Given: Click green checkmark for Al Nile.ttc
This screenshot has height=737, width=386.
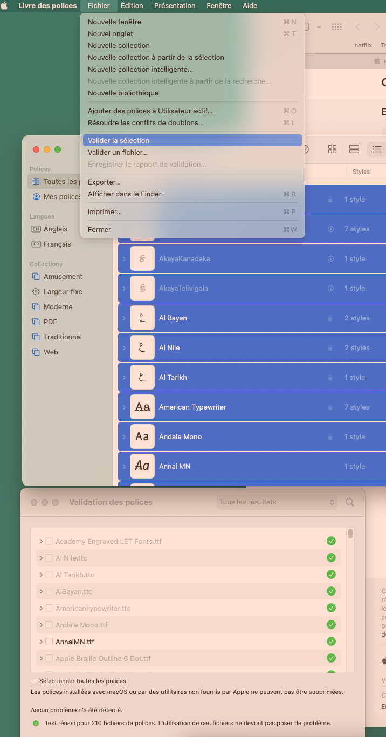Looking at the screenshot, I should pyautogui.click(x=331, y=558).
